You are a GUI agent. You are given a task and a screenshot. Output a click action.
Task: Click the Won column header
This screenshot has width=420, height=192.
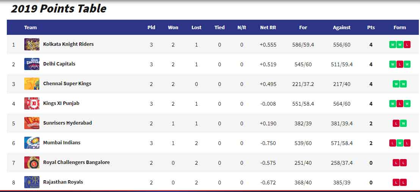[x=173, y=28]
